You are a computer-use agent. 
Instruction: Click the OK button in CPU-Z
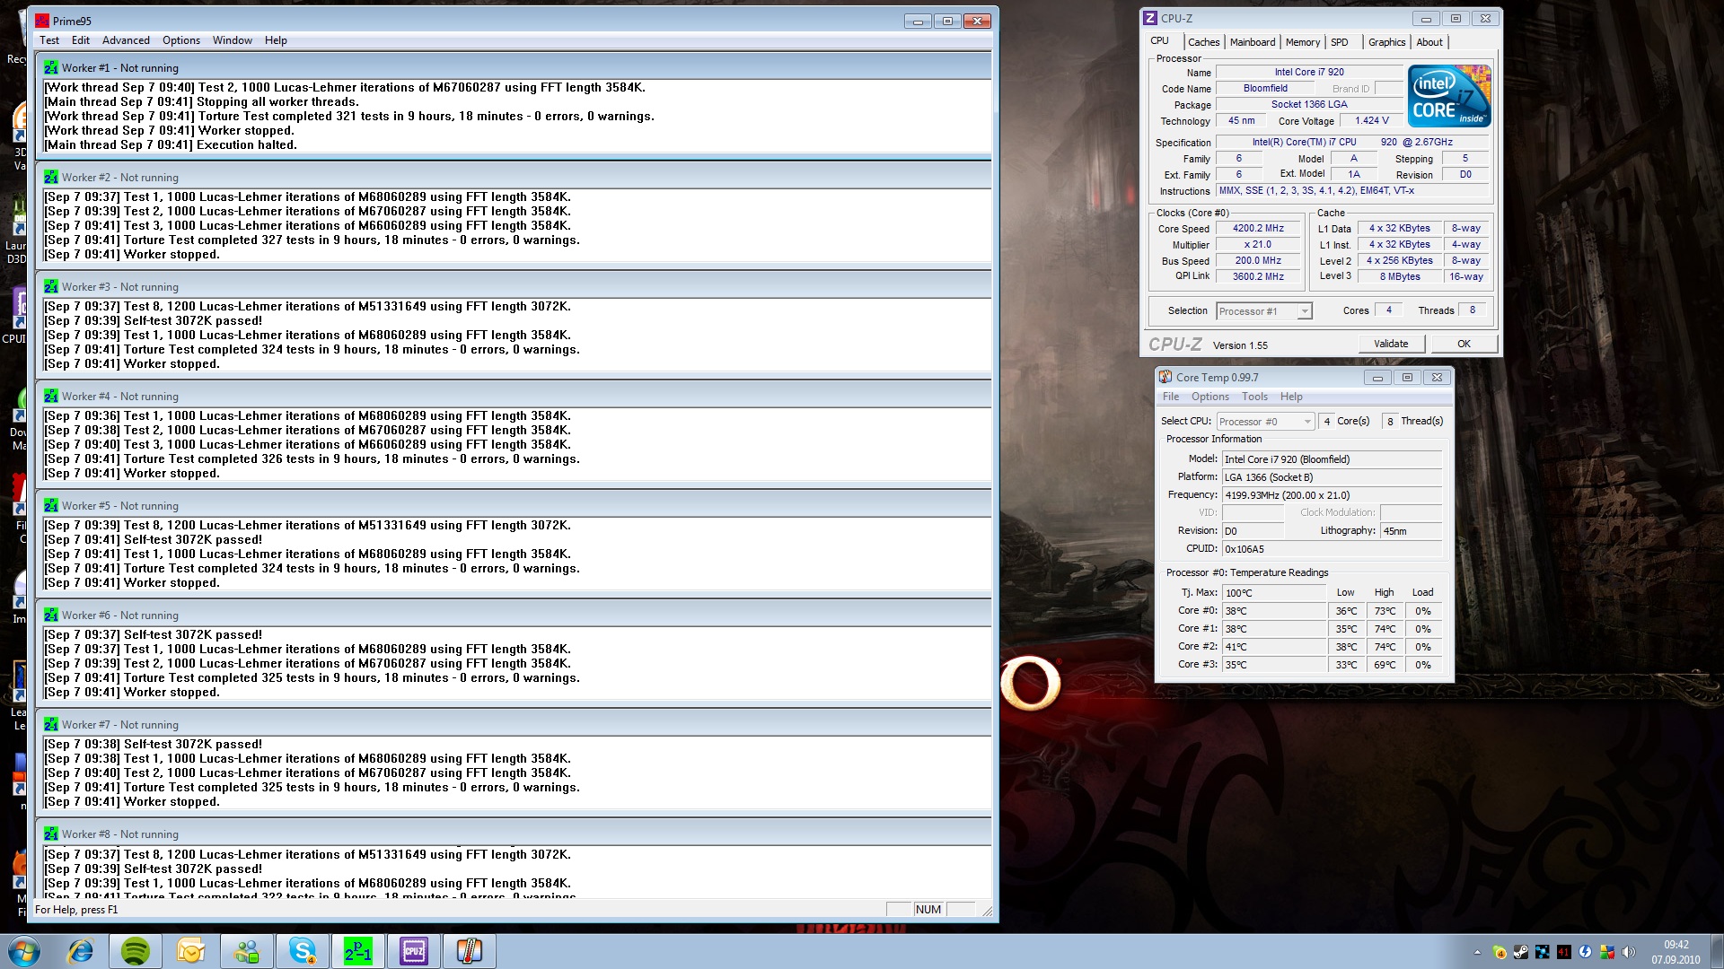coord(1464,344)
